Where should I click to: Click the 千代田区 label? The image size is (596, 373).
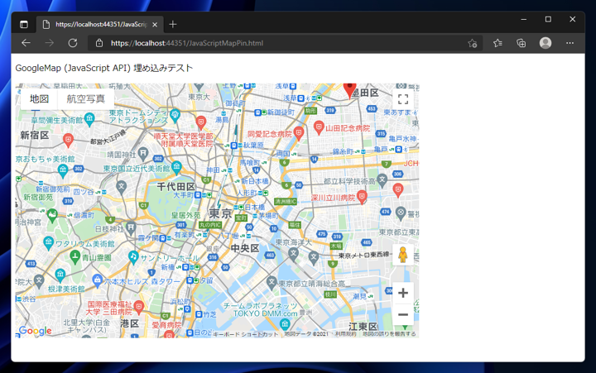click(176, 187)
